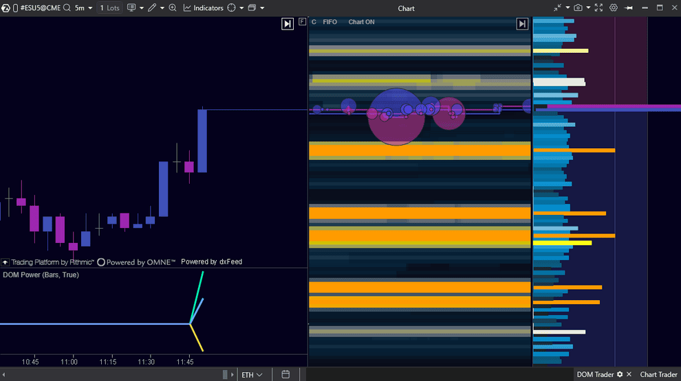Jump to latest bar on candlestick chart

coord(287,24)
